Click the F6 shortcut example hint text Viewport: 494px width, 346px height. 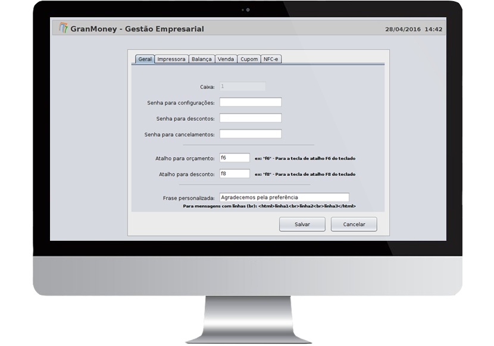coord(305,158)
